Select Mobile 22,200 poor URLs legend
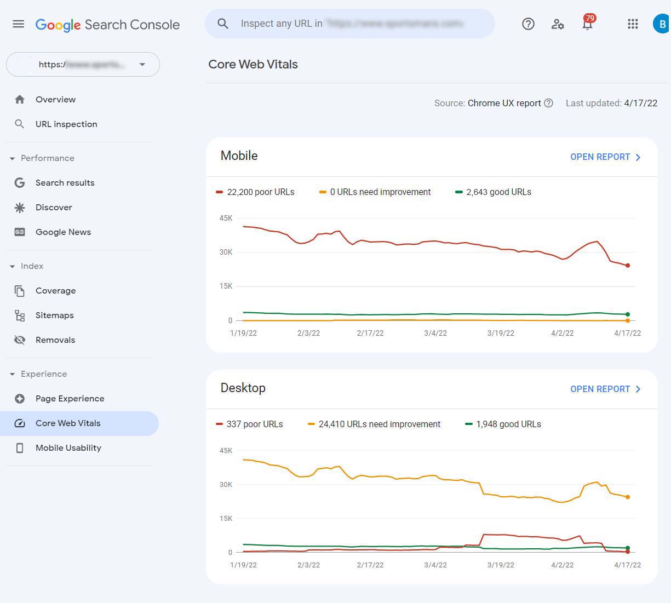 pos(255,192)
